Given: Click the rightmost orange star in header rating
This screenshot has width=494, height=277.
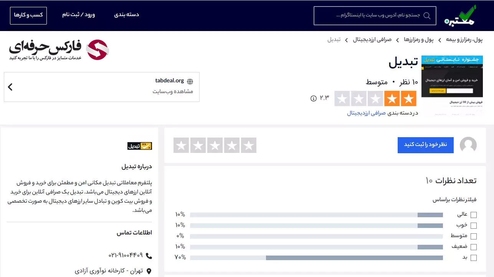Looking at the screenshot, I should coord(408,98).
